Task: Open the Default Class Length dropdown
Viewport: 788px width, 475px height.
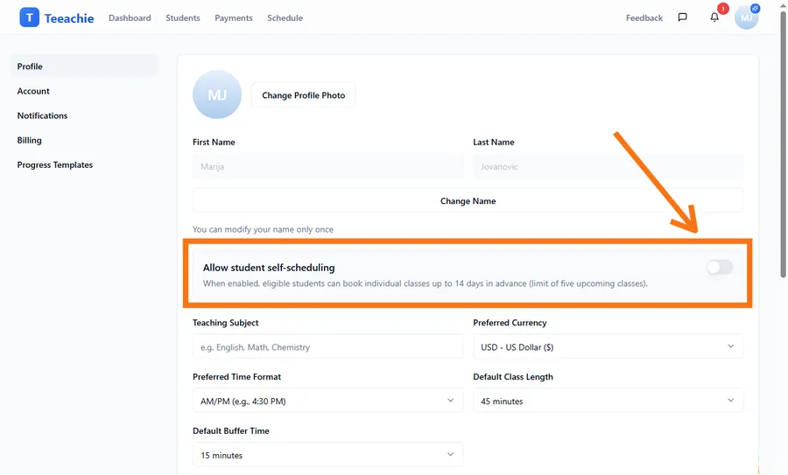Action: click(608, 401)
